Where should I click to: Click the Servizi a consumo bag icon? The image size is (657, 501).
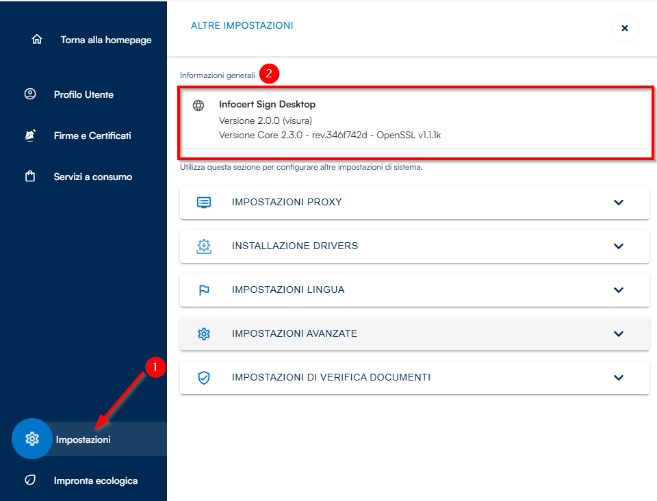[x=30, y=177]
